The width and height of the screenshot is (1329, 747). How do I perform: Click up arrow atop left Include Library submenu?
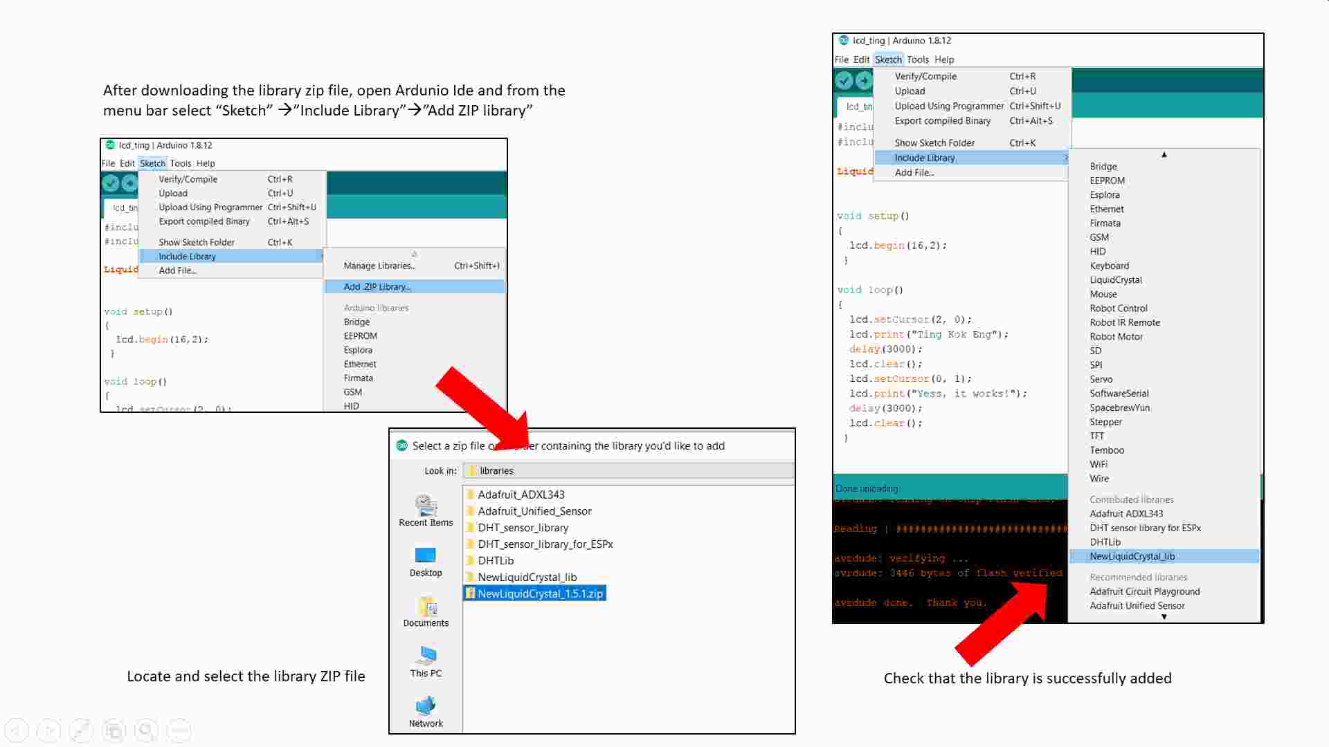(x=415, y=254)
